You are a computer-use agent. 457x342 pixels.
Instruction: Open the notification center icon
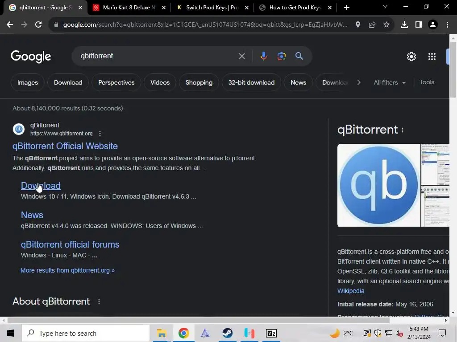(442, 333)
